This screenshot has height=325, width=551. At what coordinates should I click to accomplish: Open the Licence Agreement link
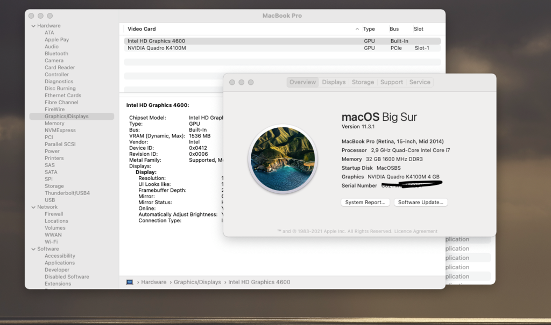416,232
